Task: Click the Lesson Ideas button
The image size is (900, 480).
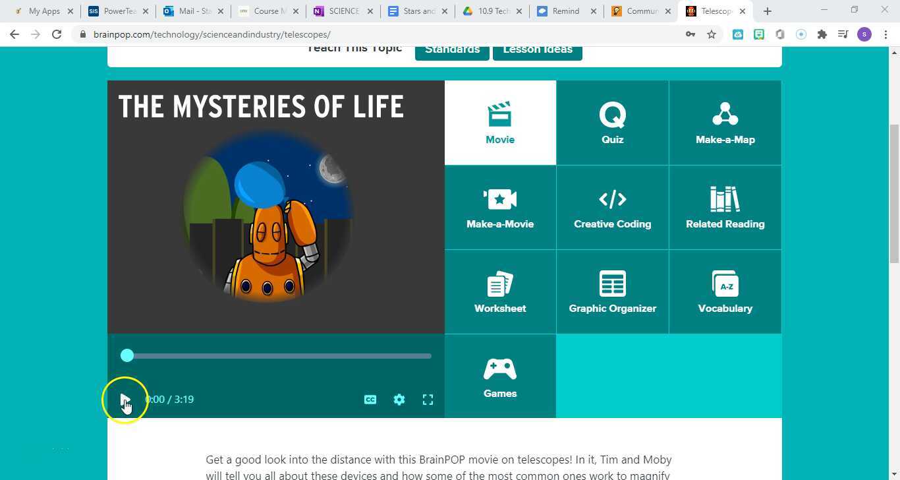Action: [x=537, y=49]
